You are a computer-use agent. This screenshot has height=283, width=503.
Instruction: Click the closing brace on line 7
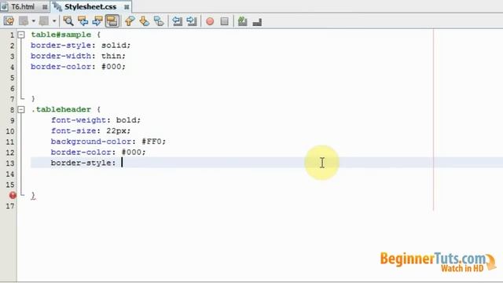point(33,98)
